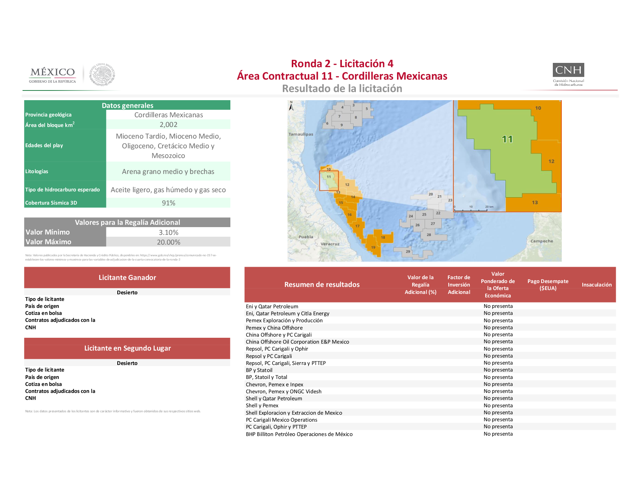
Task: Click 'Valor de la Regalía Adicional (%)' header
Action: [421, 285]
